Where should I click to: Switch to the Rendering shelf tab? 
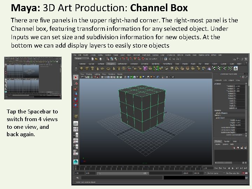[x=155, y=64]
